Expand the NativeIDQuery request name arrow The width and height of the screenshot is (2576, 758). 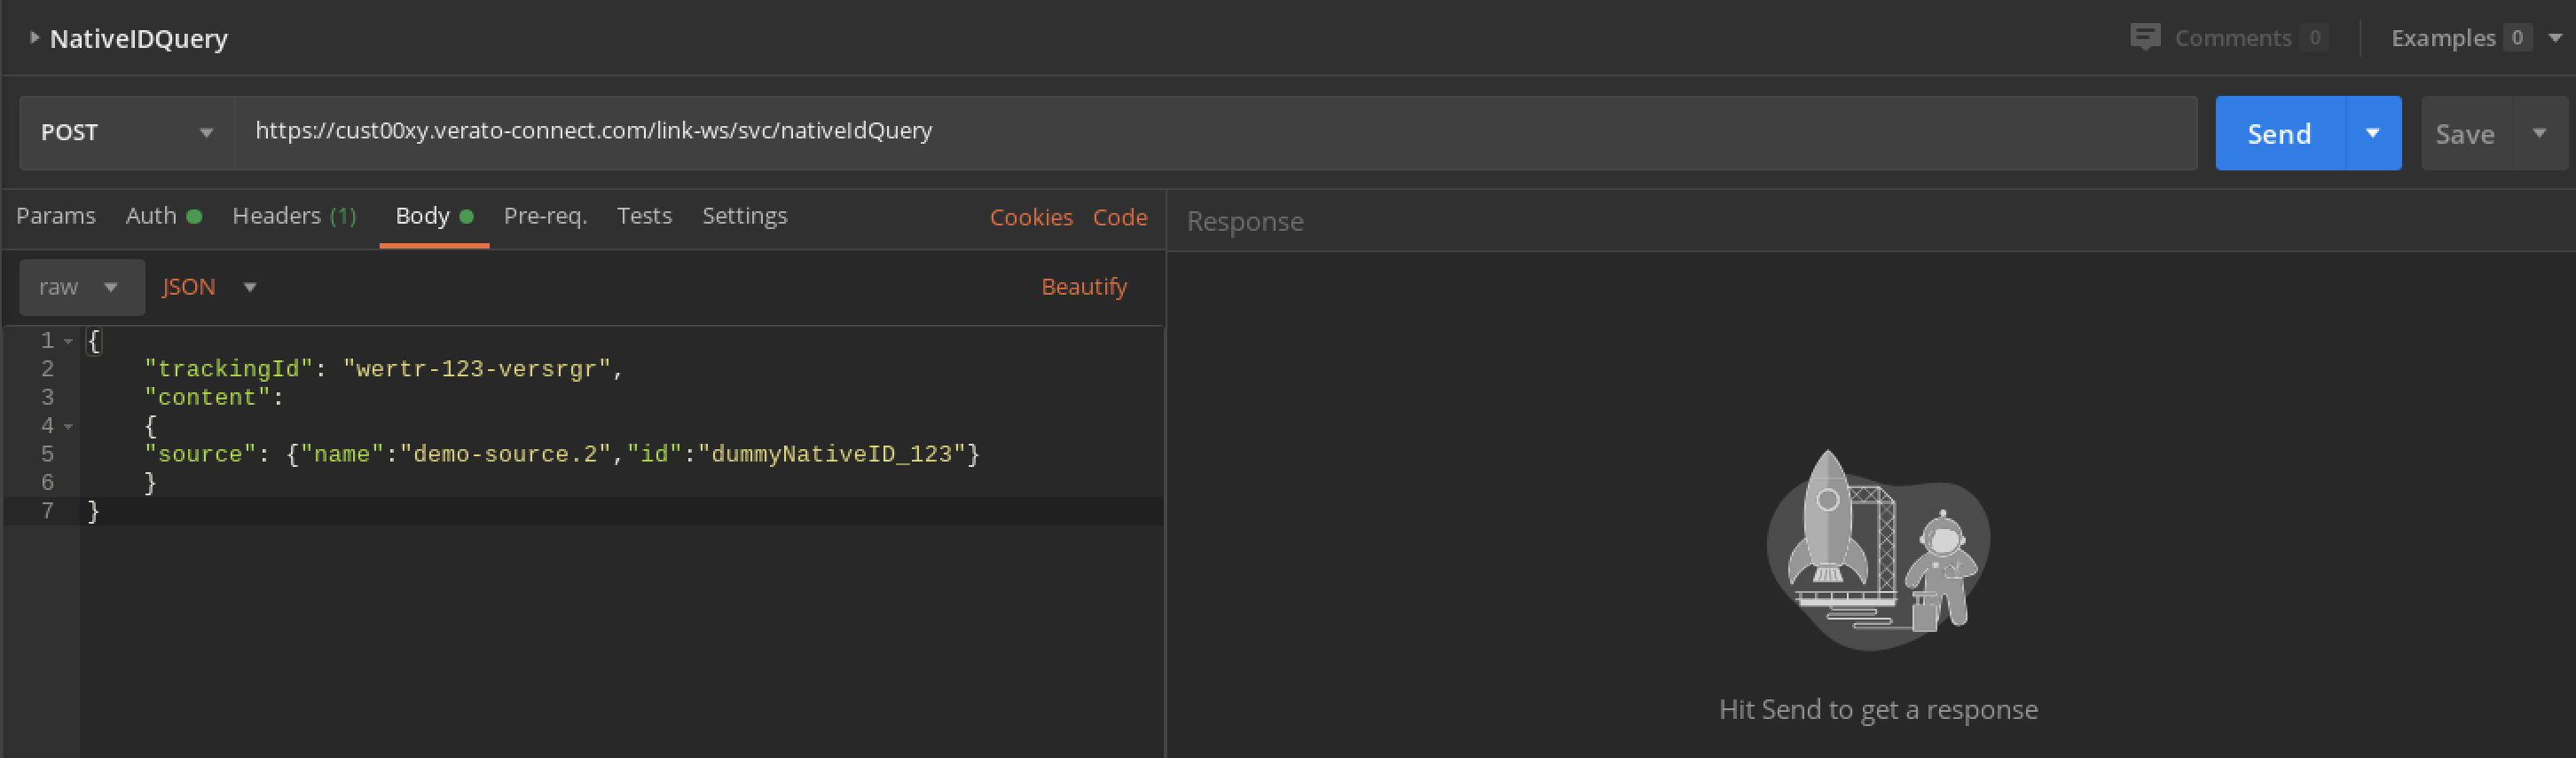click(x=34, y=38)
